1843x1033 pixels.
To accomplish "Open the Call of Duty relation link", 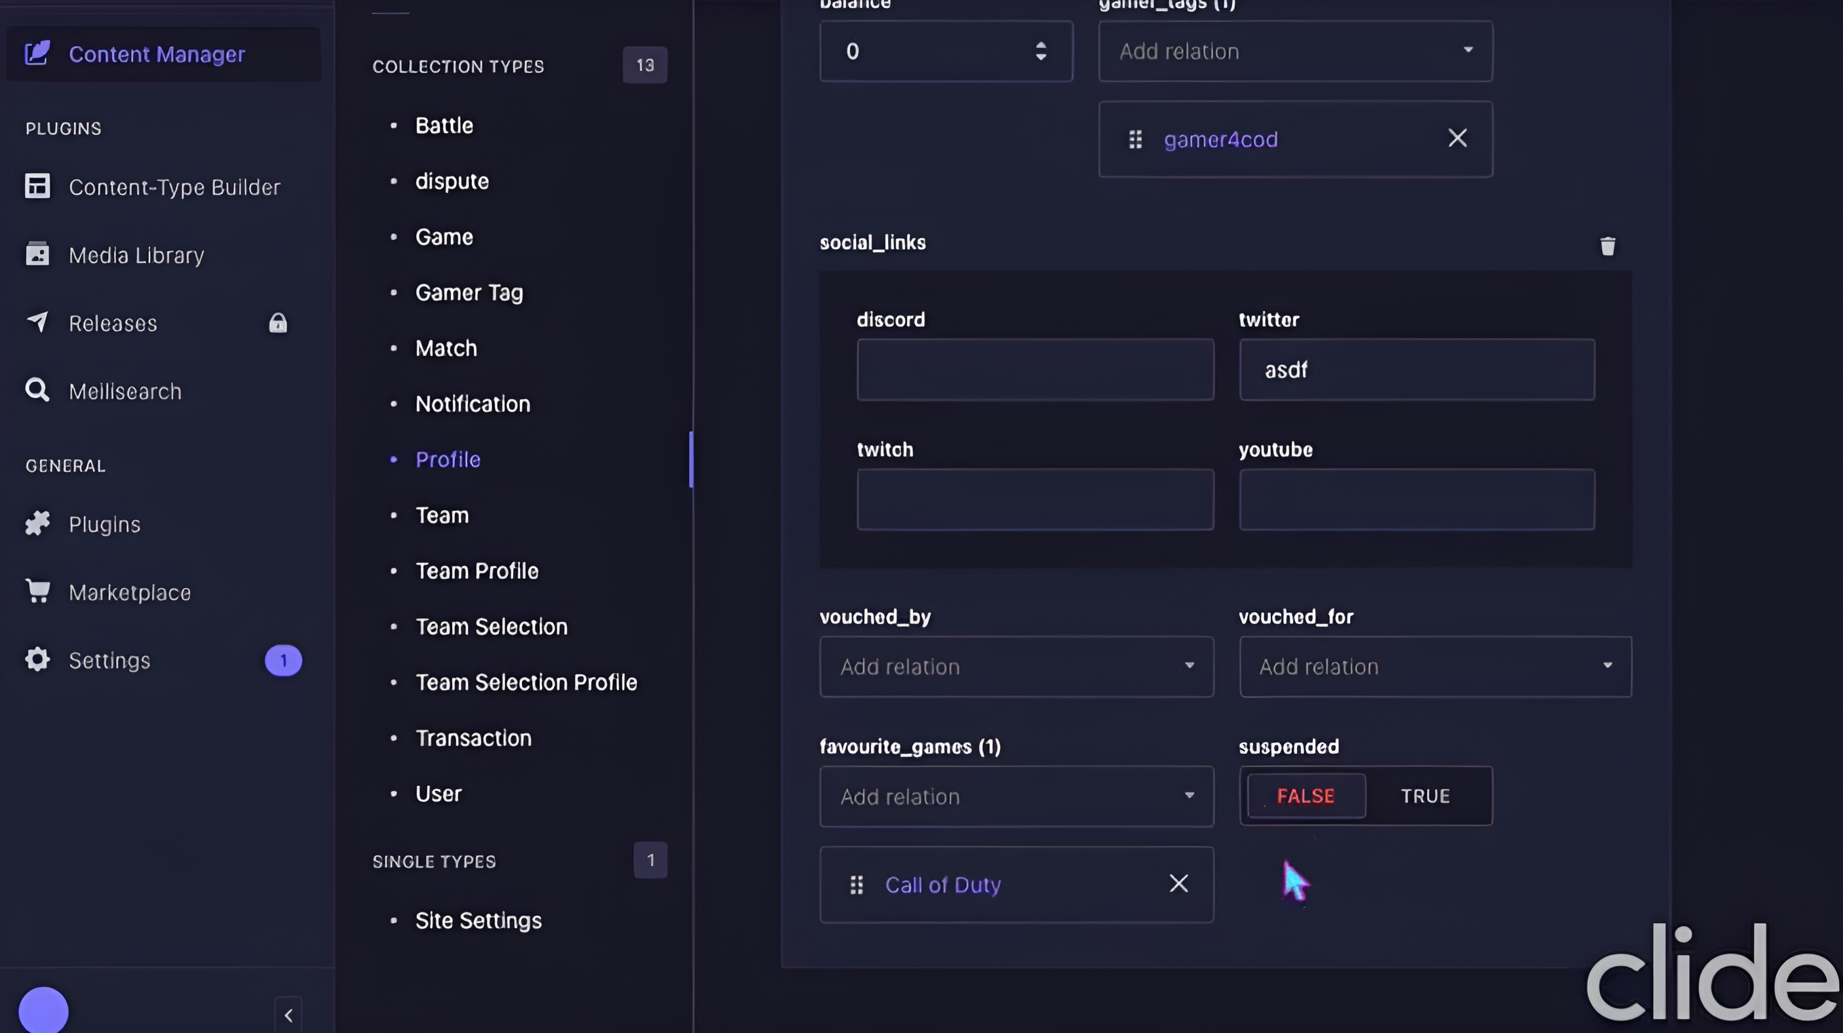I will (x=943, y=885).
